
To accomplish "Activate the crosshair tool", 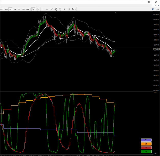I will [x=38, y=9].
